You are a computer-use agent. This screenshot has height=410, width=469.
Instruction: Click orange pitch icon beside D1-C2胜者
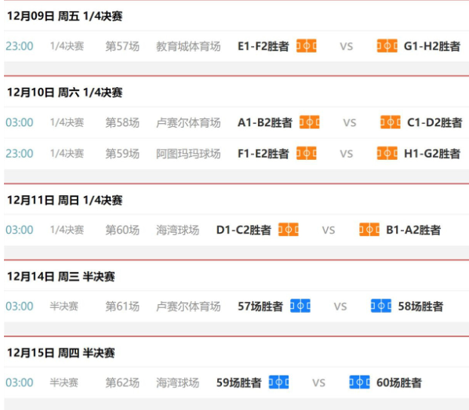289,230
